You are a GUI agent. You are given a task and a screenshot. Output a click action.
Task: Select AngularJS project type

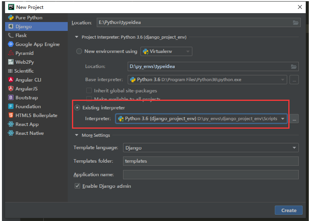(x=36, y=88)
